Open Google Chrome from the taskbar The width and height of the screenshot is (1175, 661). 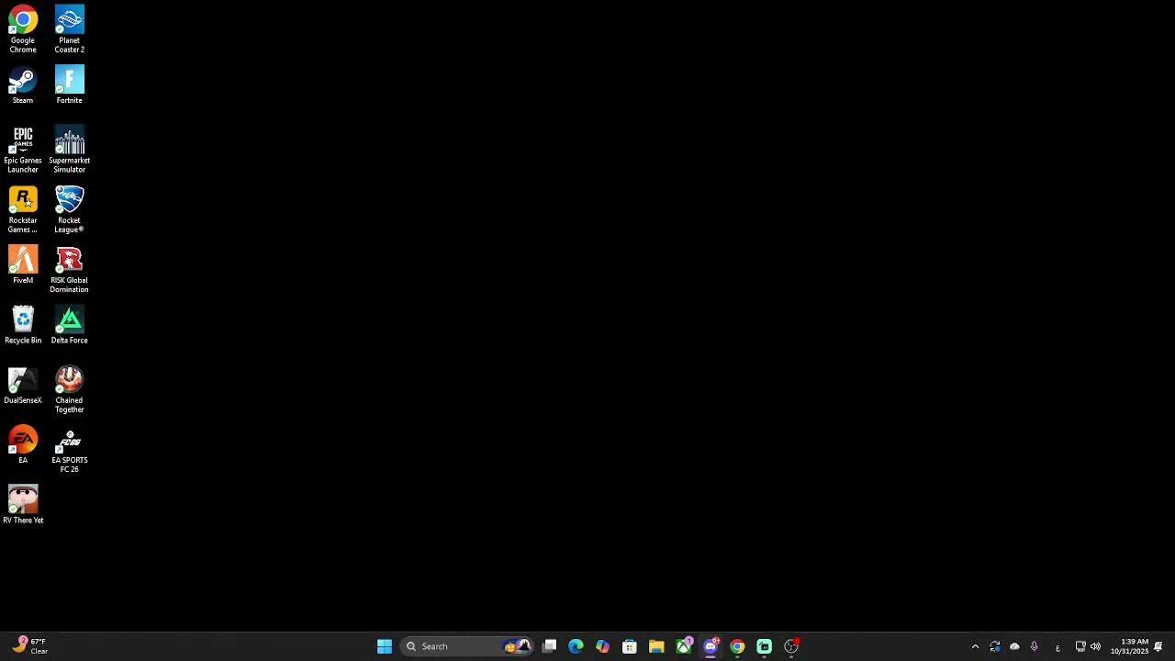tap(737, 646)
